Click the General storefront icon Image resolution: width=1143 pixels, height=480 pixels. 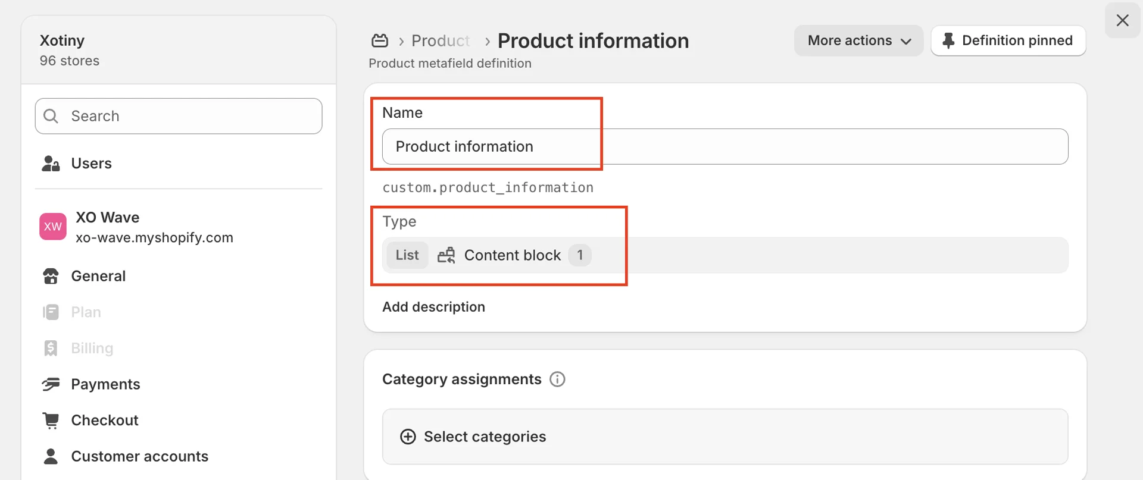(x=51, y=276)
